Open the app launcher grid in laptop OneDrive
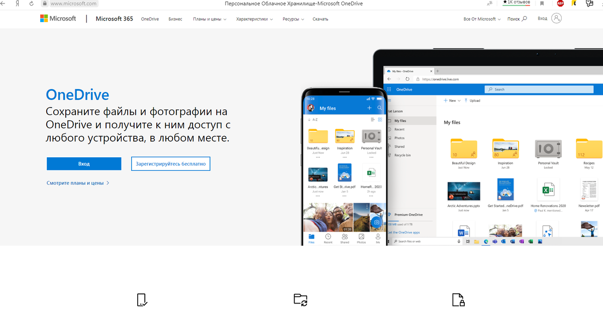 click(x=388, y=89)
